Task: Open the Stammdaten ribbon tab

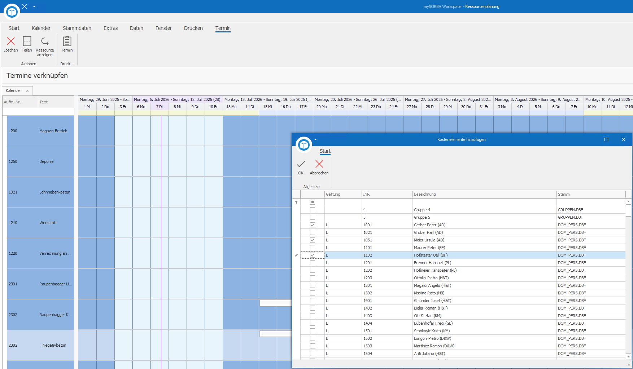Action: tap(77, 28)
